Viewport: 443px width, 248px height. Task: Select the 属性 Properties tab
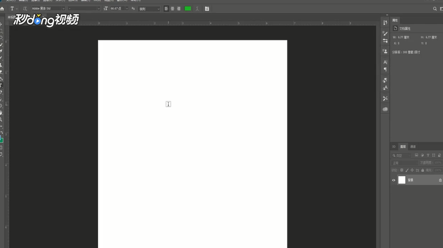tap(395, 20)
